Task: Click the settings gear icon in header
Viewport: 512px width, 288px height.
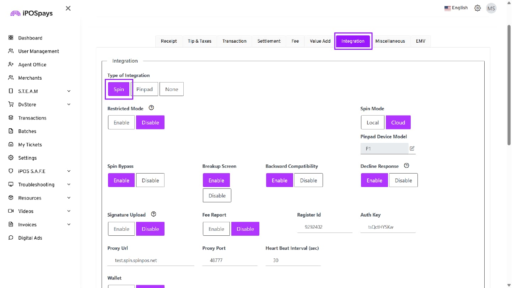Action: coord(478,8)
